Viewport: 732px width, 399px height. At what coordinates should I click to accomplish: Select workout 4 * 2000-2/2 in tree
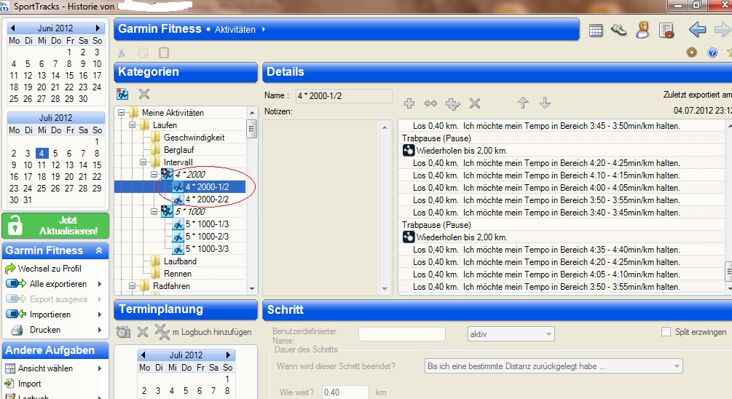coord(206,199)
